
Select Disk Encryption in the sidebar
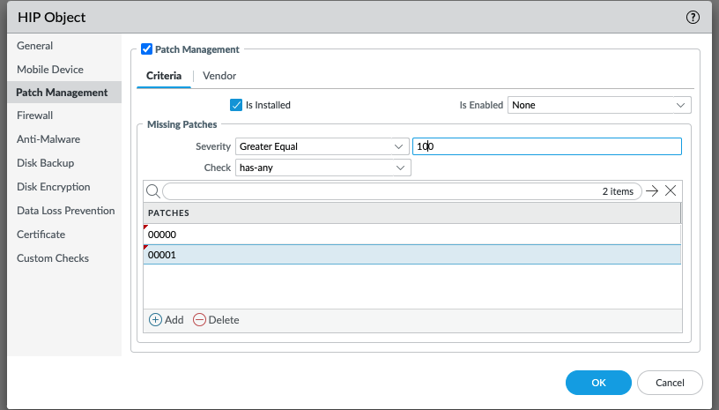53,187
